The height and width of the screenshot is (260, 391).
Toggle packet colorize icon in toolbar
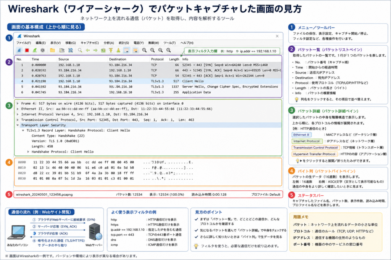pos(135,50)
